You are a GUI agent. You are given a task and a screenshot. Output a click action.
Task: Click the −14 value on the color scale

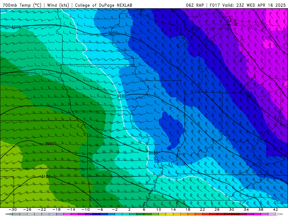coord(71,210)
